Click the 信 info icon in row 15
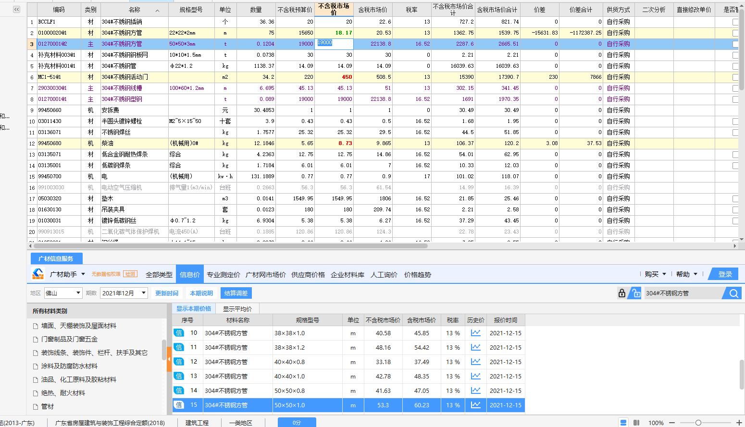The image size is (745, 427). 179,405
